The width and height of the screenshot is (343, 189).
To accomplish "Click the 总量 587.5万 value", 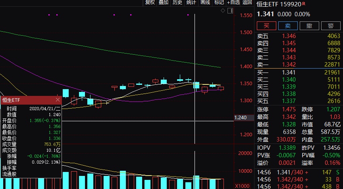I will pyautogui.click(x=331, y=132).
